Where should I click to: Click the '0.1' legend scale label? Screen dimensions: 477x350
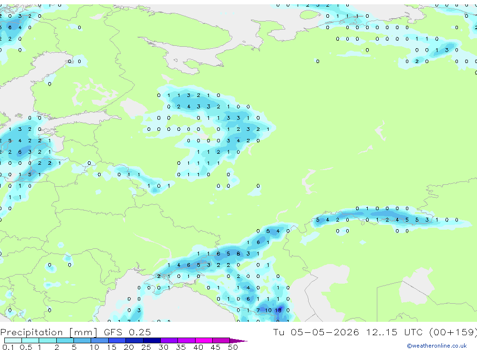pos(8,347)
